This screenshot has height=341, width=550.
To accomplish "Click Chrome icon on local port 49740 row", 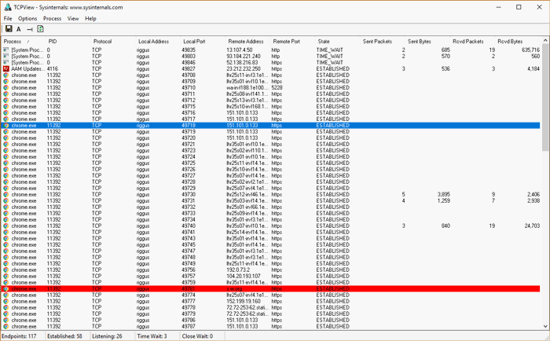I will (x=6, y=226).
